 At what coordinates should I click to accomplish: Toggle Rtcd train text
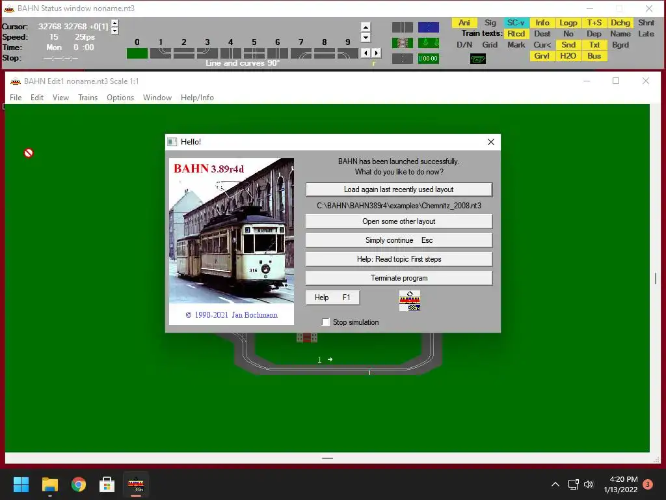(x=516, y=34)
